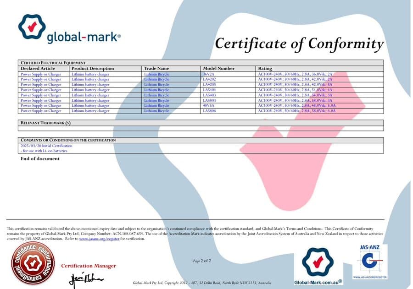Click Lithium Bicycle trade name in LA4205 row

click(x=156, y=84)
